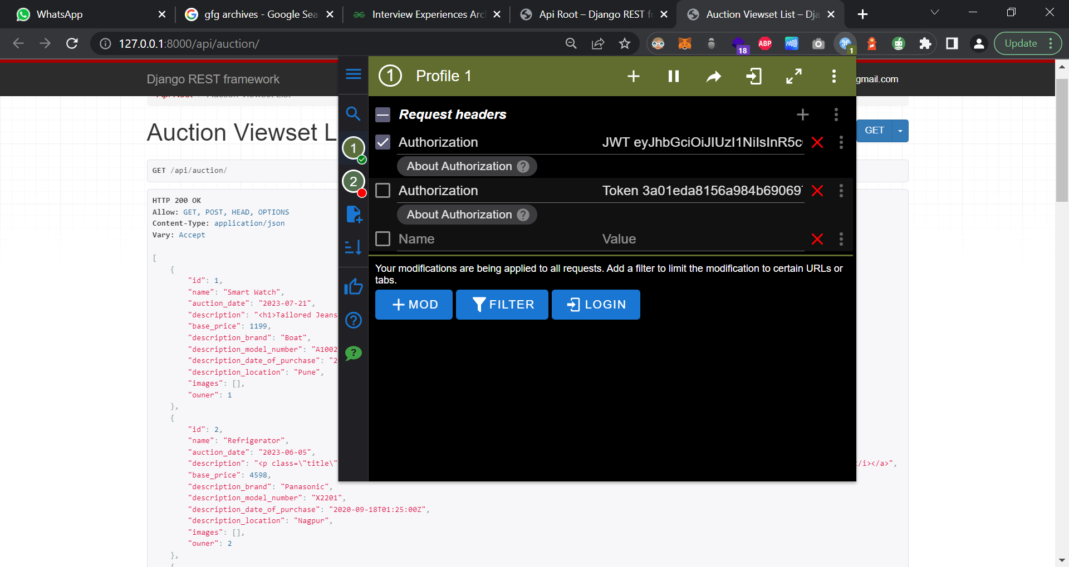Open the ModHeader hamburger menu
Image resolution: width=1069 pixels, height=567 pixels.
point(354,74)
